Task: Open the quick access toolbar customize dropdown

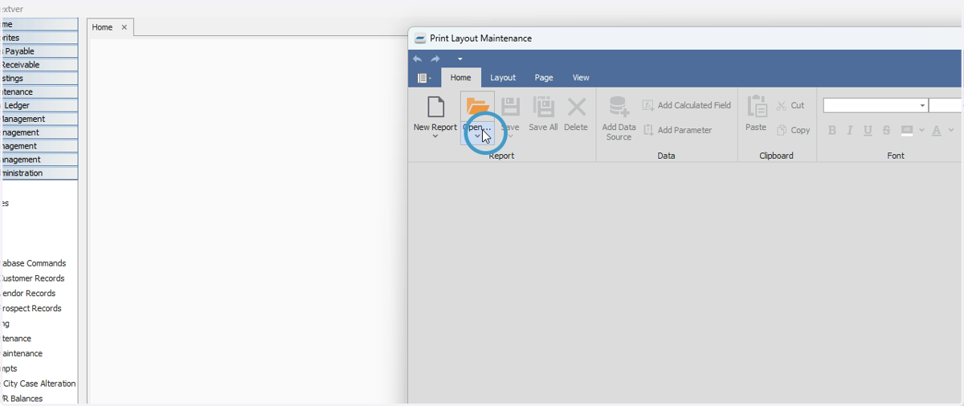Action: pos(460,59)
